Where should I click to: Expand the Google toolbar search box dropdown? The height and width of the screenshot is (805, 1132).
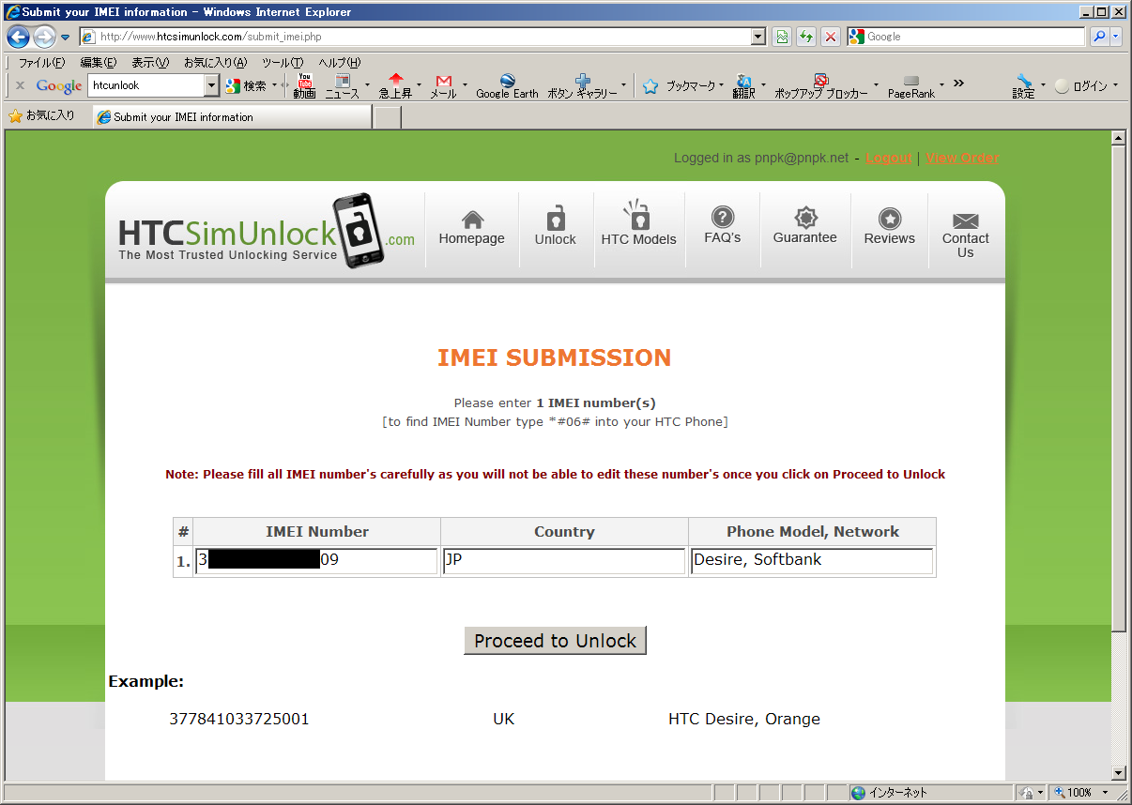point(211,85)
